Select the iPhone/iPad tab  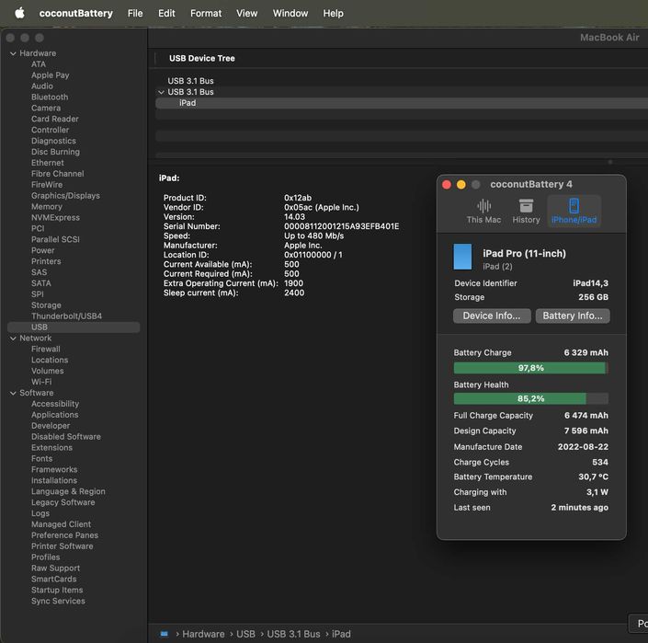point(574,207)
